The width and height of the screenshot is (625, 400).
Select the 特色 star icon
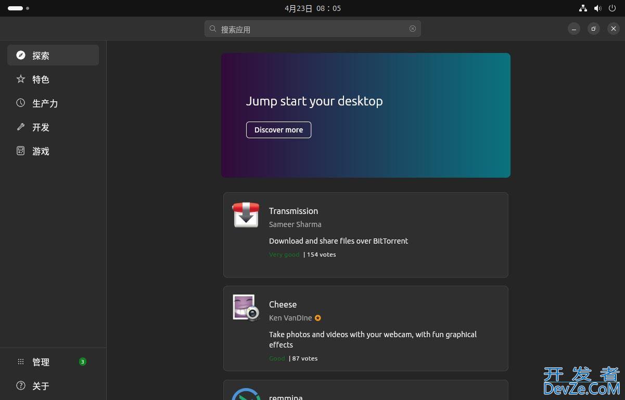tap(21, 79)
